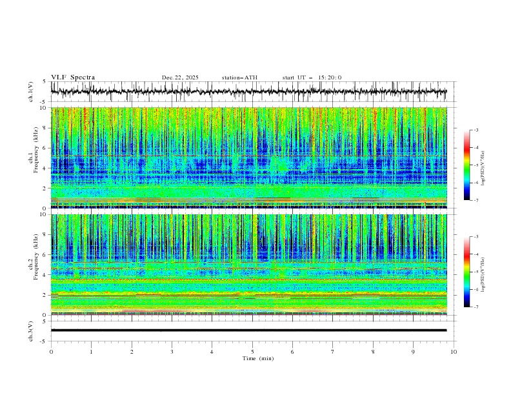This screenshot has height=395, width=511.
Task: Click tick label "5" on the Time axis
Action: pos(252,352)
